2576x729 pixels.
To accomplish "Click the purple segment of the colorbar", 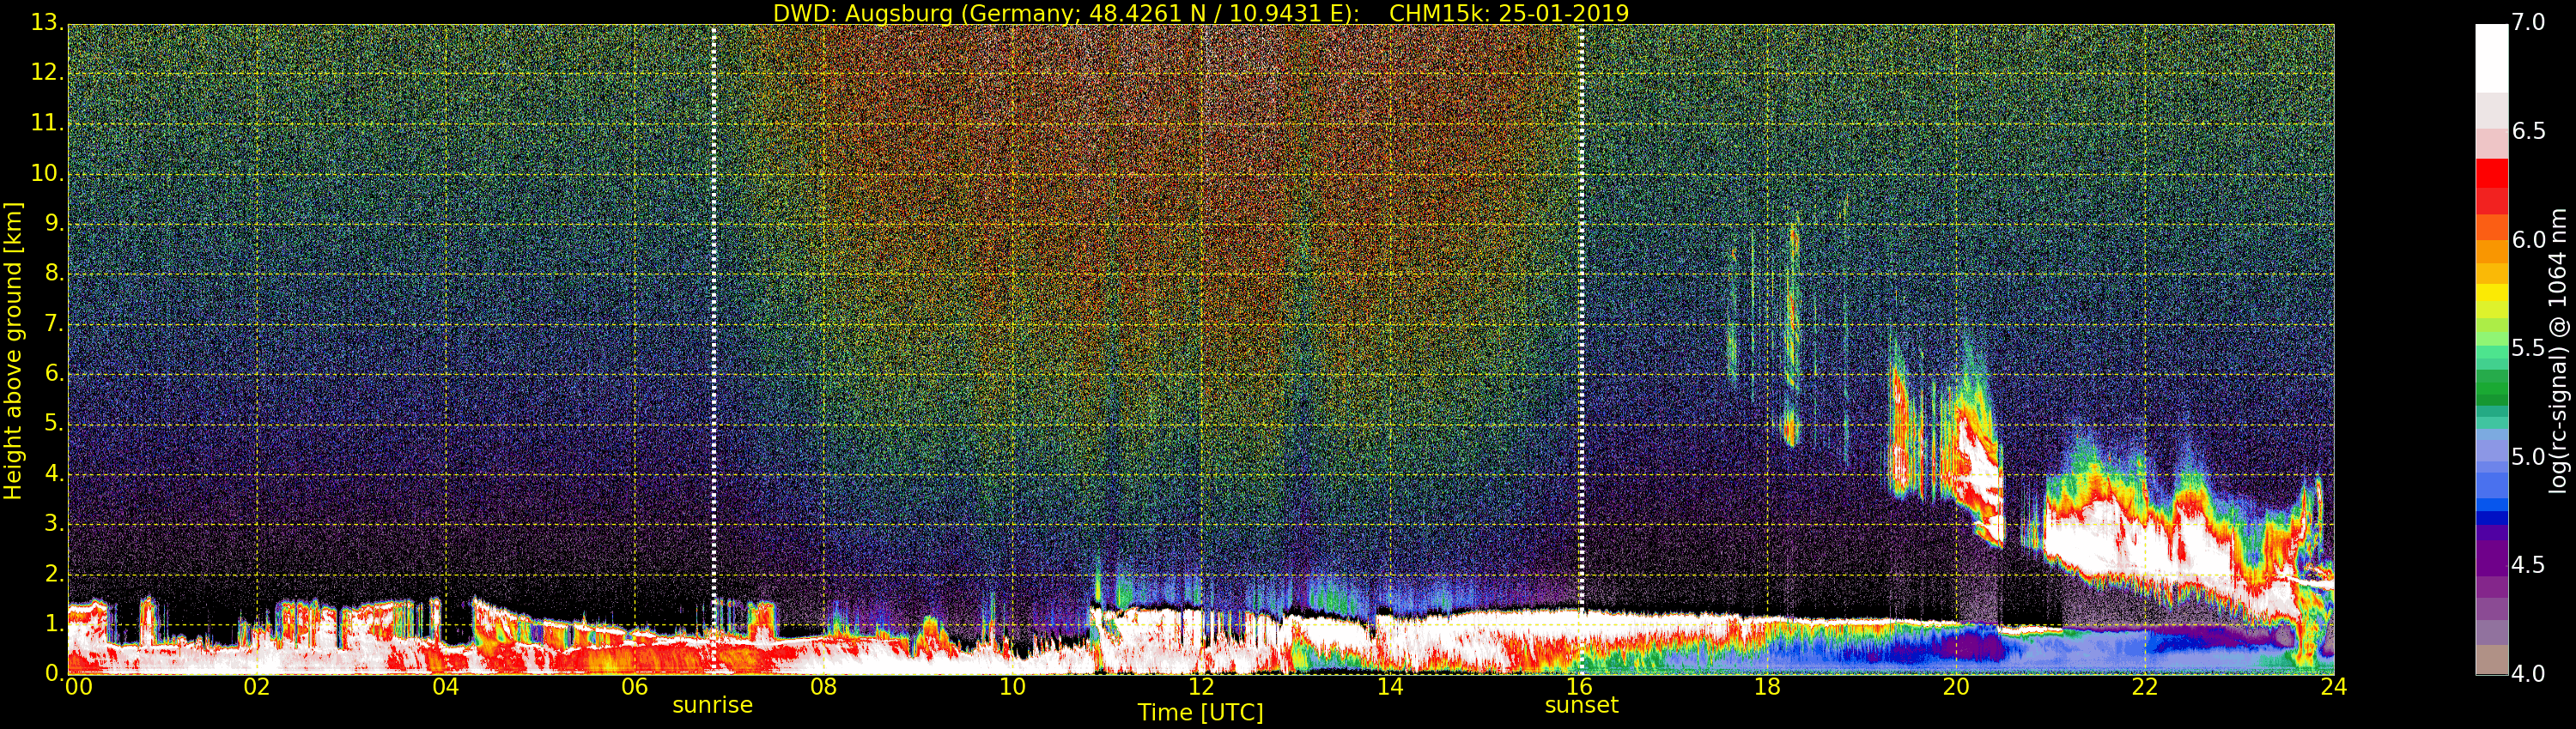I will tap(2491, 559).
